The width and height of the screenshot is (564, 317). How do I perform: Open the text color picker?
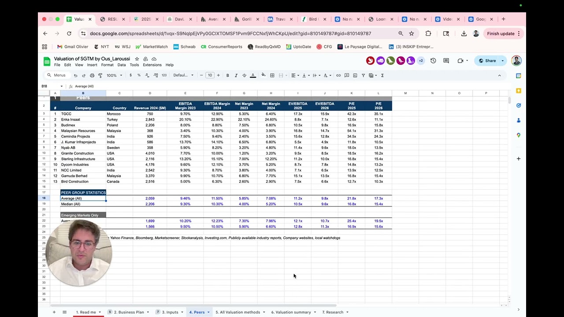coord(253,75)
